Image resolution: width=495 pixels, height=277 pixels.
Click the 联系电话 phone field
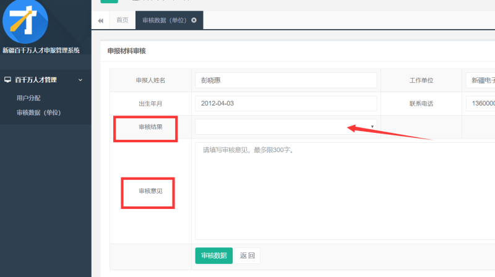(x=480, y=103)
